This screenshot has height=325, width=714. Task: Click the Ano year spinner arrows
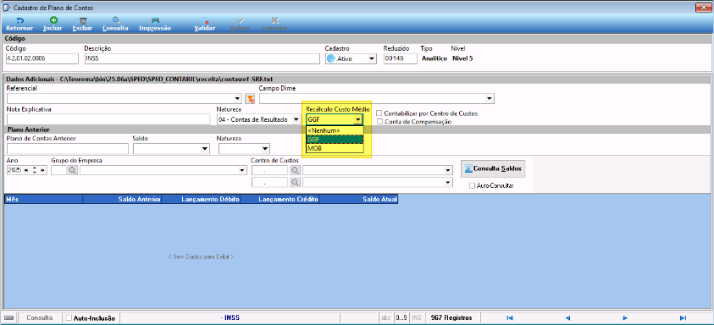[34, 170]
